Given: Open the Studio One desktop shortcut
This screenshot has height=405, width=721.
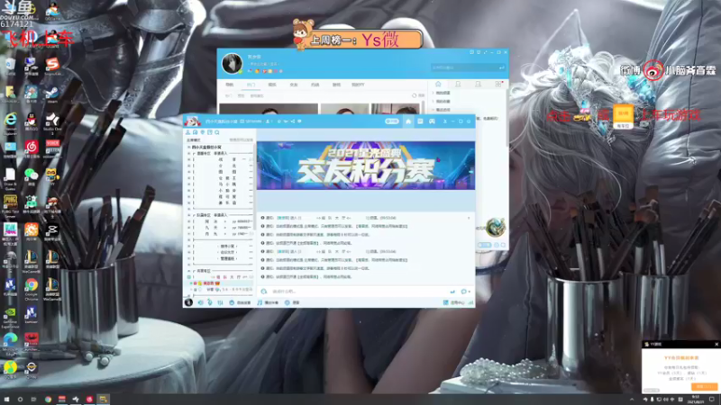Looking at the screenshot, I should pyautogui.click(x=52, y=122).
